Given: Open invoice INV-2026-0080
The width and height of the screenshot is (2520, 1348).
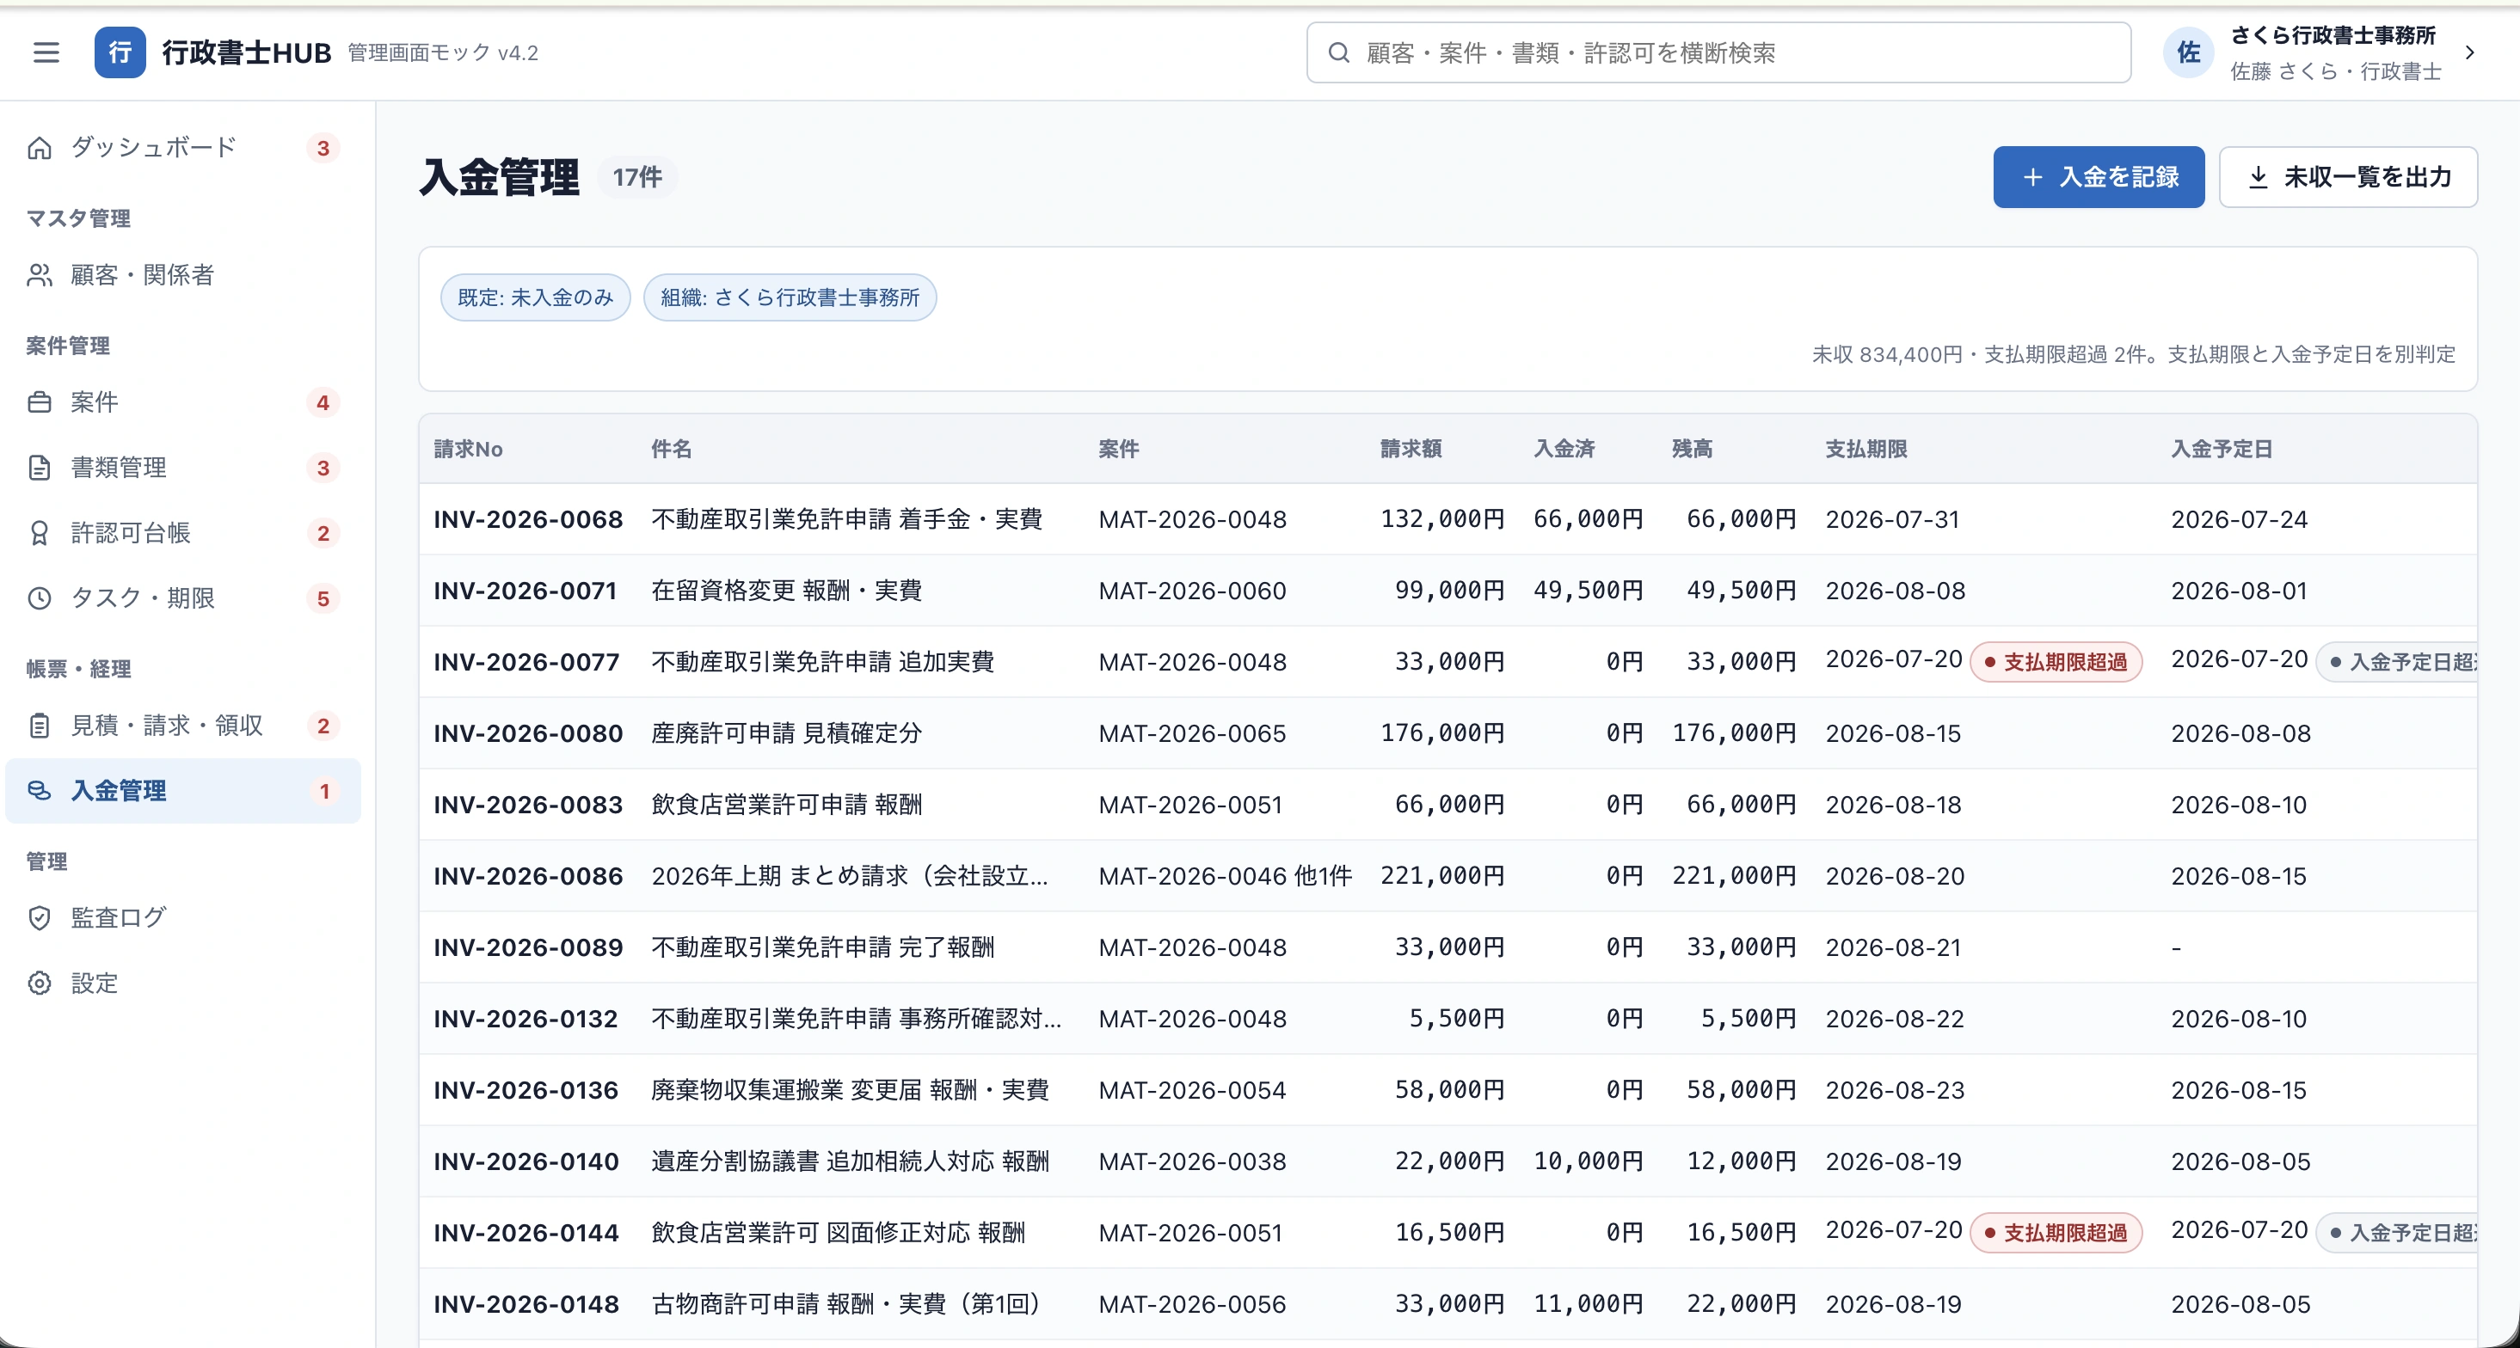Looking at the screenshot, I should tap(528, 733).
